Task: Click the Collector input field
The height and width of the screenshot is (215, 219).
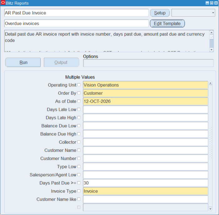Action: 145,142
